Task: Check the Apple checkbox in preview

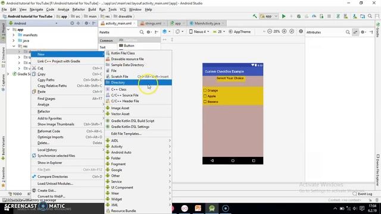Action: [205, 96]
